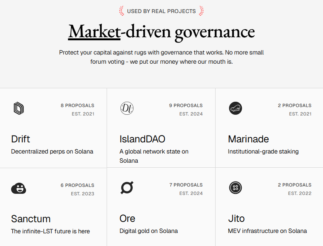323x246 pixels.
Task: Click Marinade's "EST. 2021" text
Action: pos(300,114)
